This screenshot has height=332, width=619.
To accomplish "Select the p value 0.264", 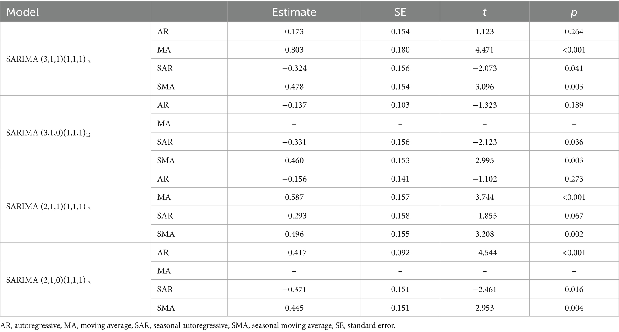I will 574,32.
